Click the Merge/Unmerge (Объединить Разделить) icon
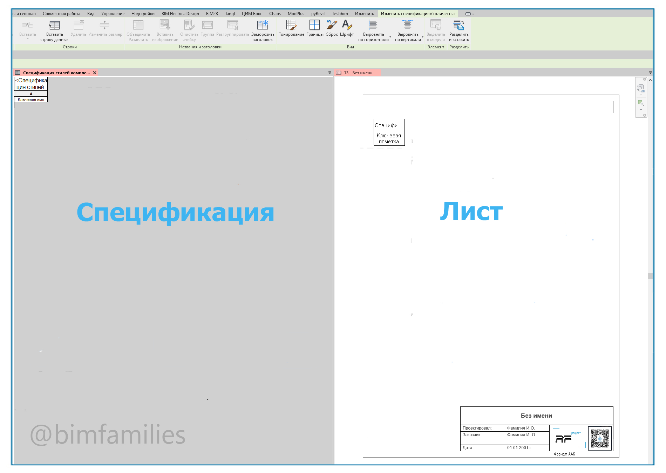666x473 pixels. tap(138, 25)
